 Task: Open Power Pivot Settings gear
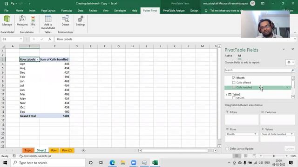(x=81, y=21)
